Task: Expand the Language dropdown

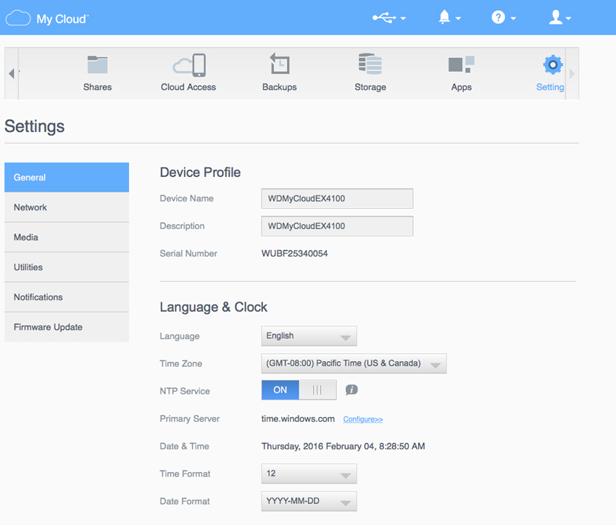Action: [309, 336]
